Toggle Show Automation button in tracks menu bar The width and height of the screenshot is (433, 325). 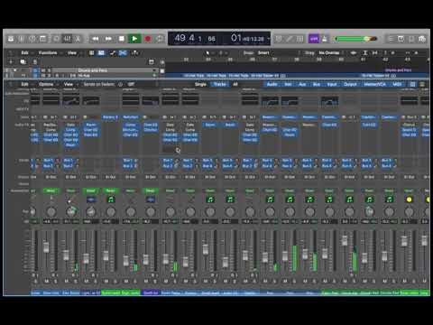click(x=113, y=53)
